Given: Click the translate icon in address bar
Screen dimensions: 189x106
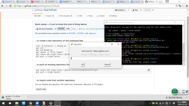Looking at the screenshot, I should pos(180,6).
